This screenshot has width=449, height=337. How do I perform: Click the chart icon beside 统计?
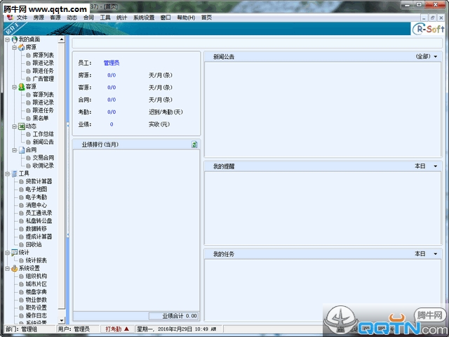[x=14, y=252]
